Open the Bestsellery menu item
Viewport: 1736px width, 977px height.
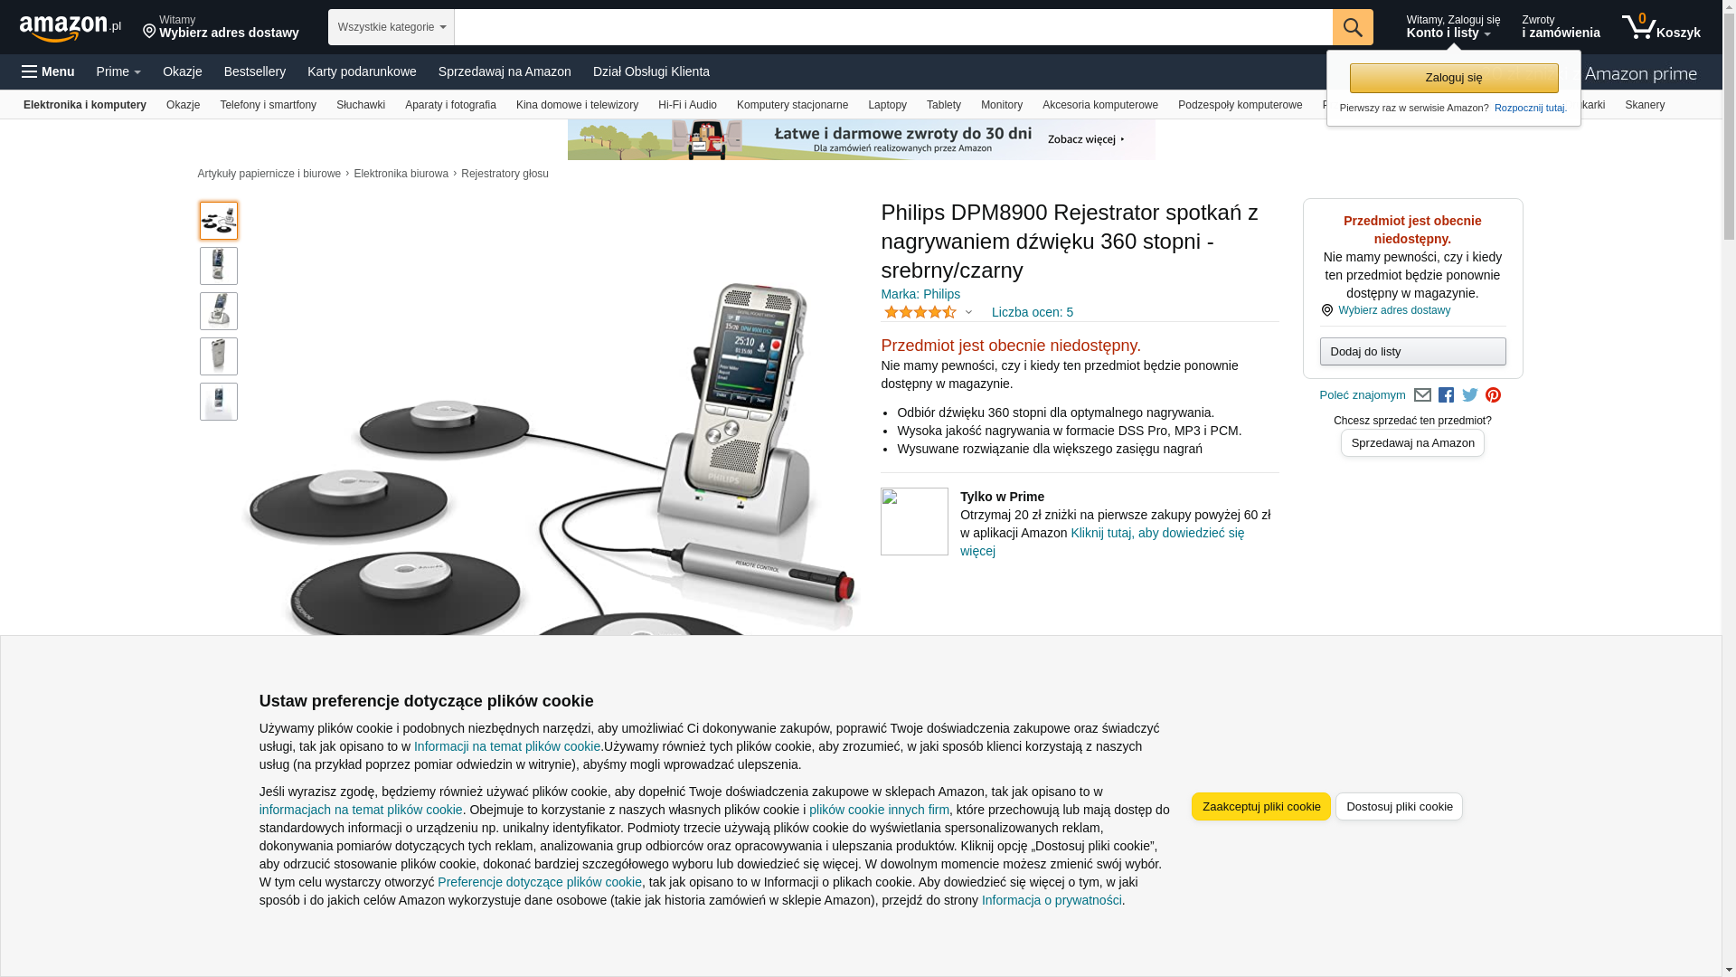pos(255,71)
